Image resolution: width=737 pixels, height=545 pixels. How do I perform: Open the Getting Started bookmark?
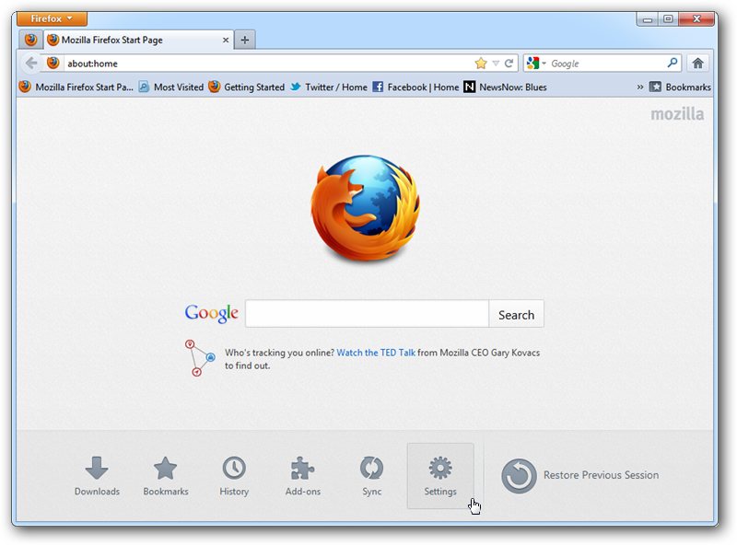pos(246,87)
